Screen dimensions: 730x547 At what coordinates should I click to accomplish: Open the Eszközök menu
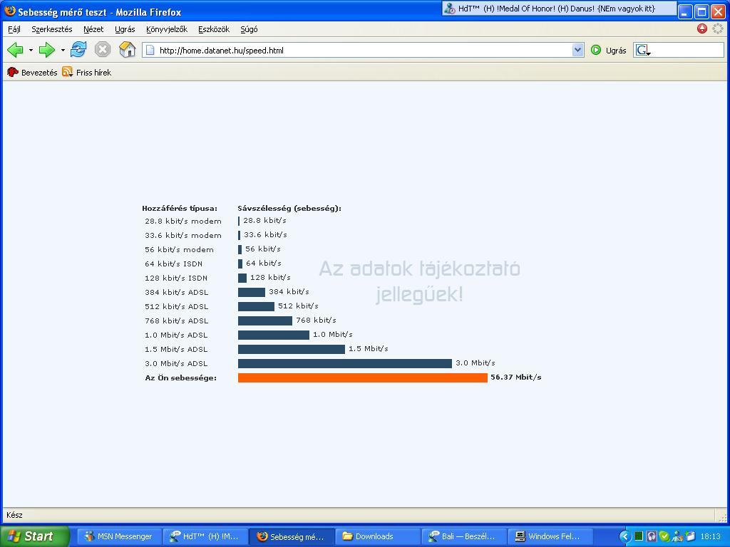tap(213, 29)
